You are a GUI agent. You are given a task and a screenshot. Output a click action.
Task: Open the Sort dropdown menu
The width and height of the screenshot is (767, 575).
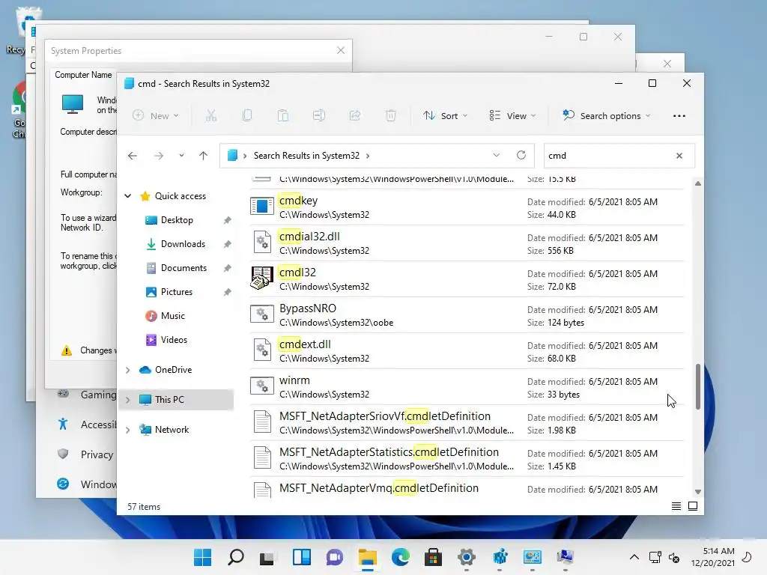[x=446, y=116]
